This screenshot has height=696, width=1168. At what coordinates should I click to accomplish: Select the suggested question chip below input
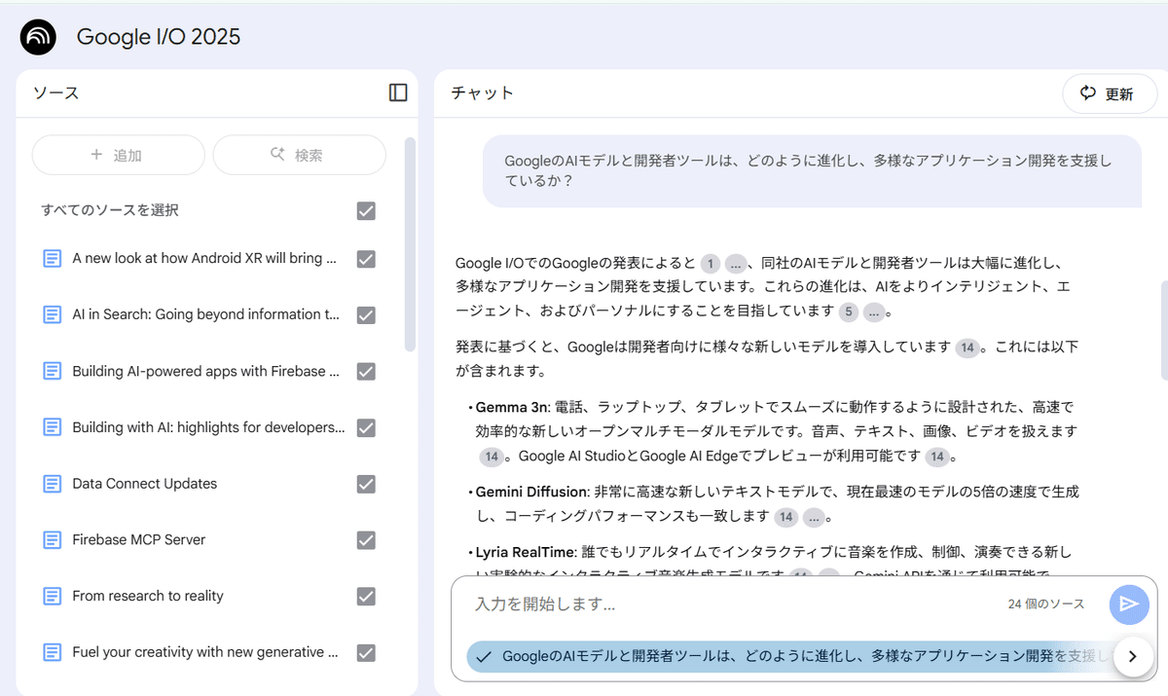pyautogui.click(x=788, y=657)
